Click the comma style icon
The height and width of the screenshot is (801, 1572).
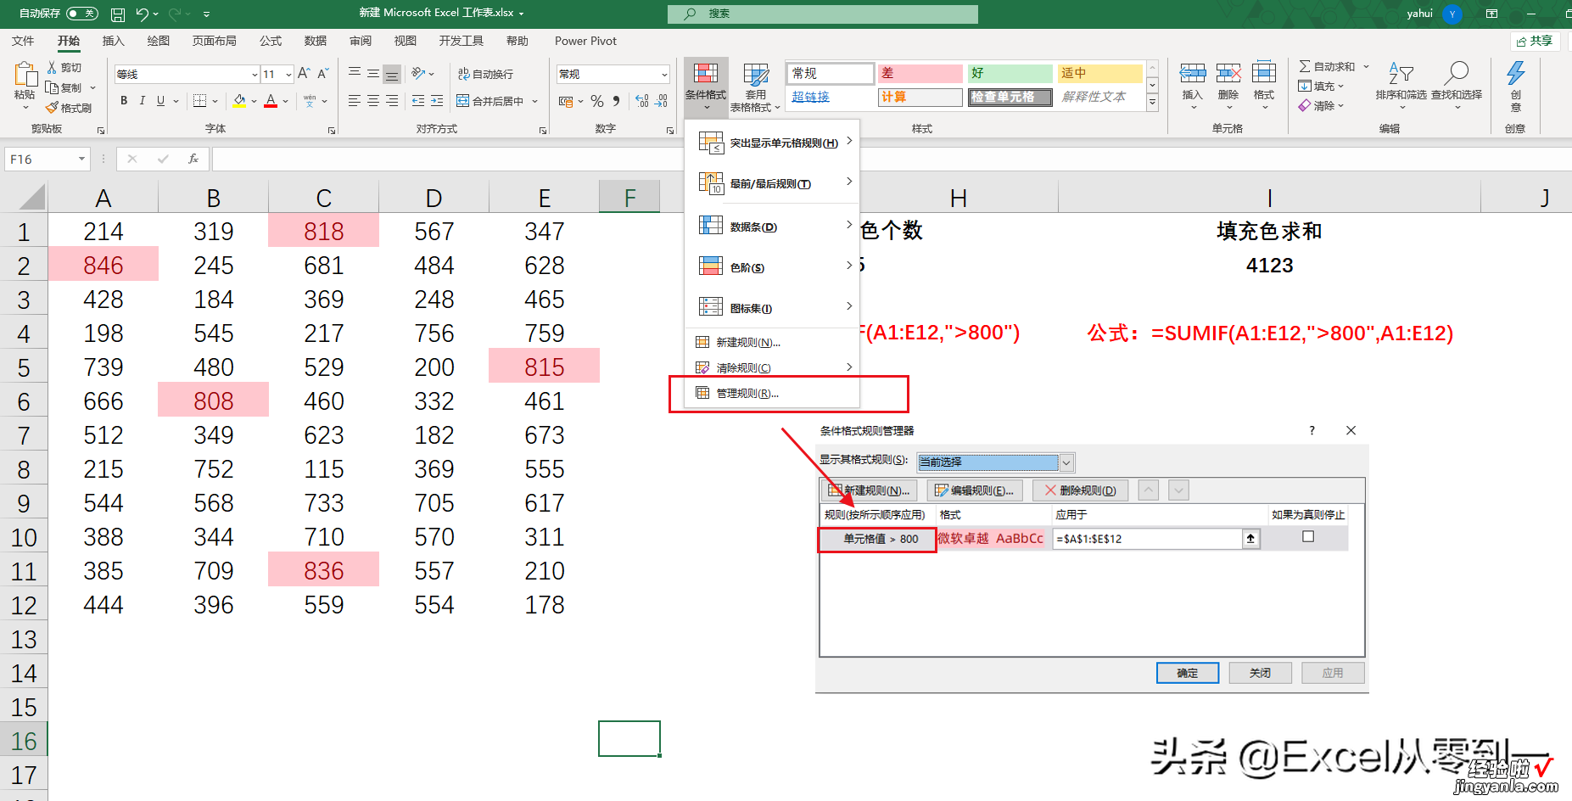(617, 101)
